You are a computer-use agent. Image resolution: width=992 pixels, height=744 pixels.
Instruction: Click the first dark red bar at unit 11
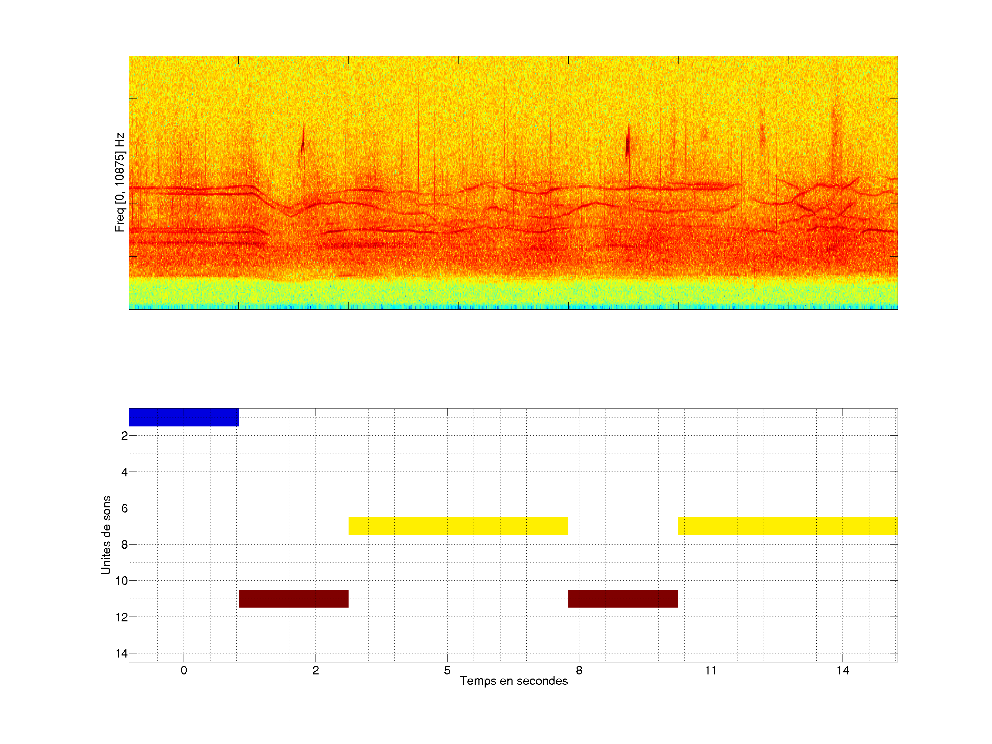pyautogui.click(x=293, y=598)
